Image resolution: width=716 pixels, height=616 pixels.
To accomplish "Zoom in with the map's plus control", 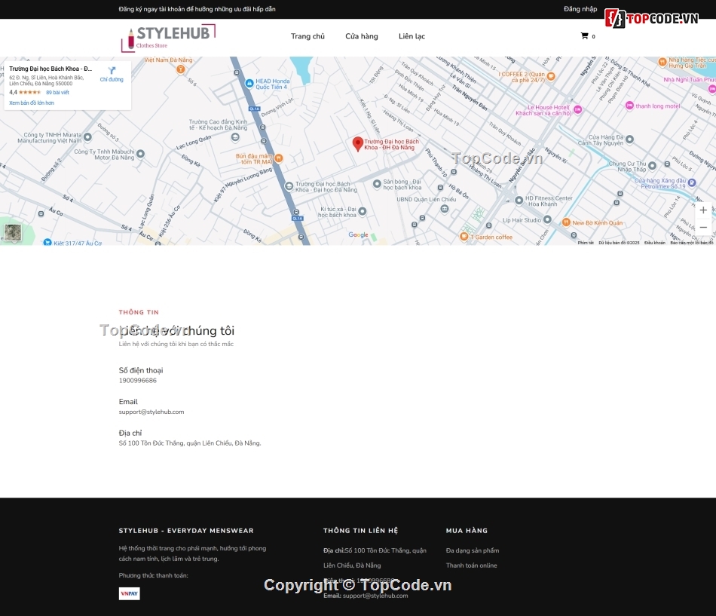I will point(703,210).
